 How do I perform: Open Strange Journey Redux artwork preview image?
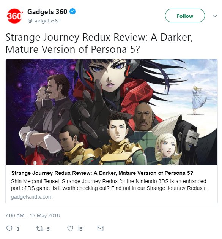point(112,112)
